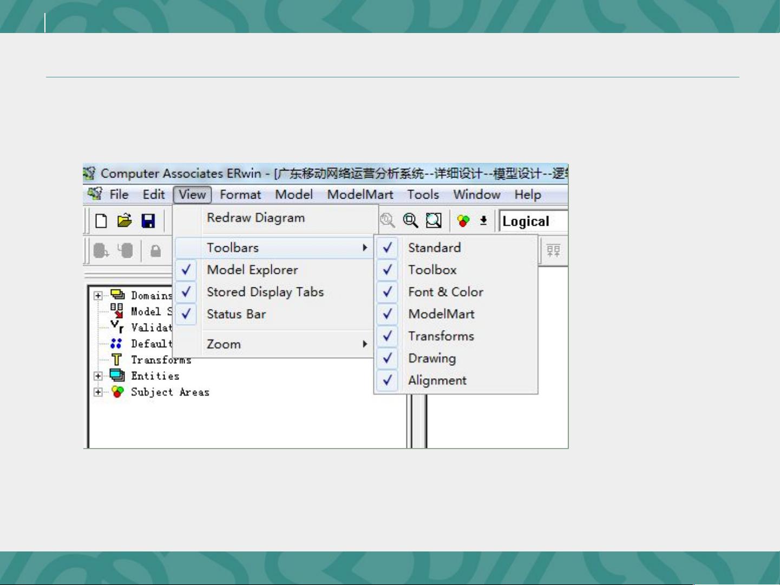Click the ModelMart lock toolbar icon
The height and width of the screenshot is (585, 780).
pos(156,251)
